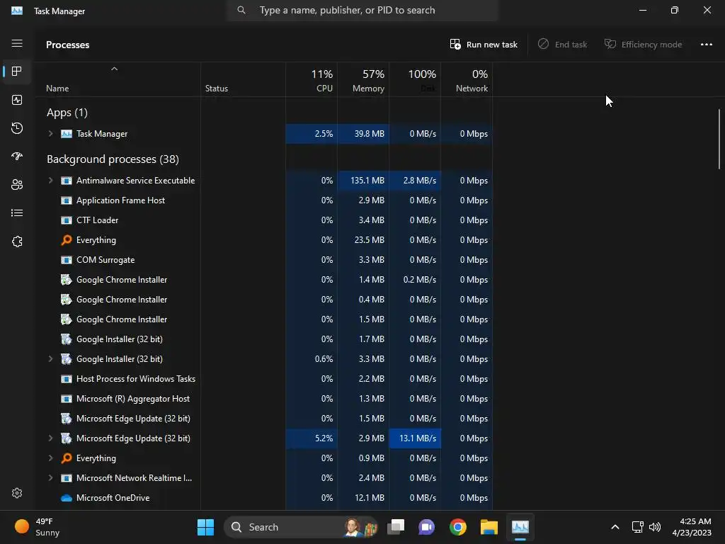
Task: Click the Apps (1) group header
Action: (x=67, y=113)
